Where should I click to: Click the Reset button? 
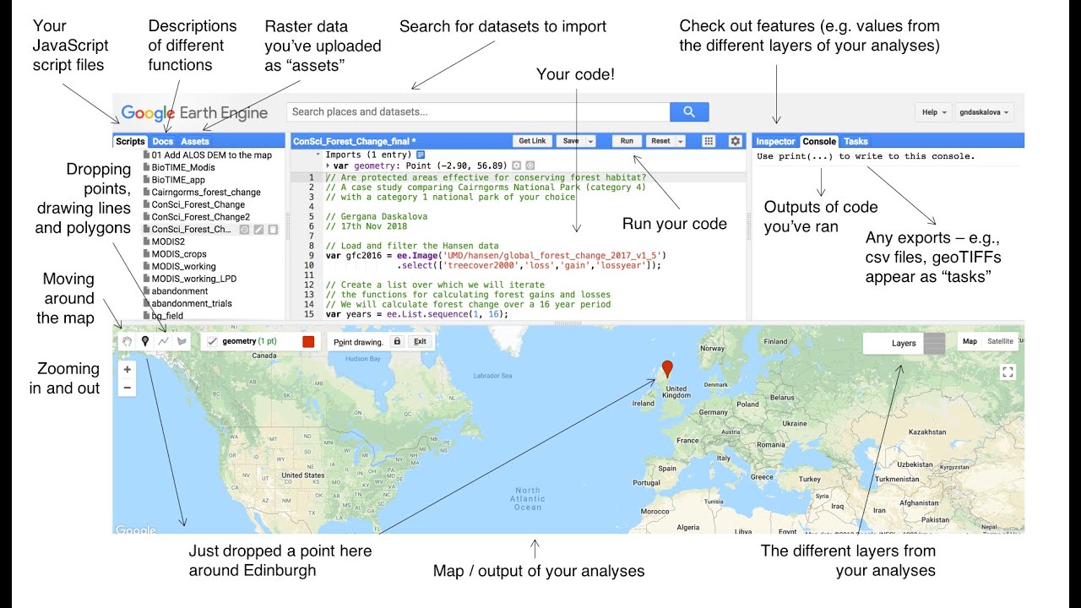pos(660,141)
